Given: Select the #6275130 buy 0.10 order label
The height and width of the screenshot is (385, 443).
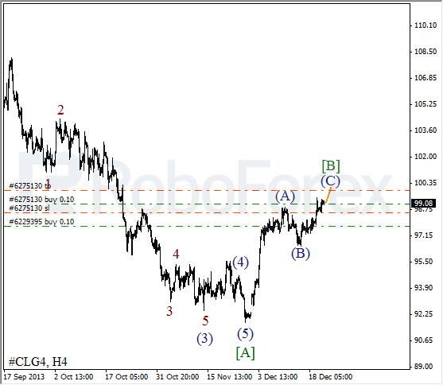Looking at the screenshot, I should point(41,200).
